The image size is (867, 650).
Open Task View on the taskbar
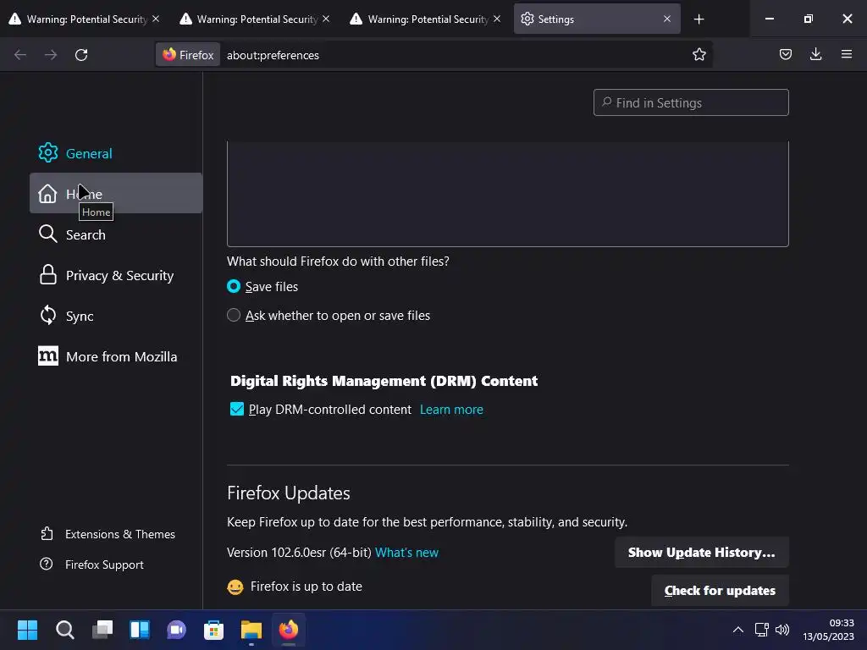pyautogui.click(x=102, y=630)
